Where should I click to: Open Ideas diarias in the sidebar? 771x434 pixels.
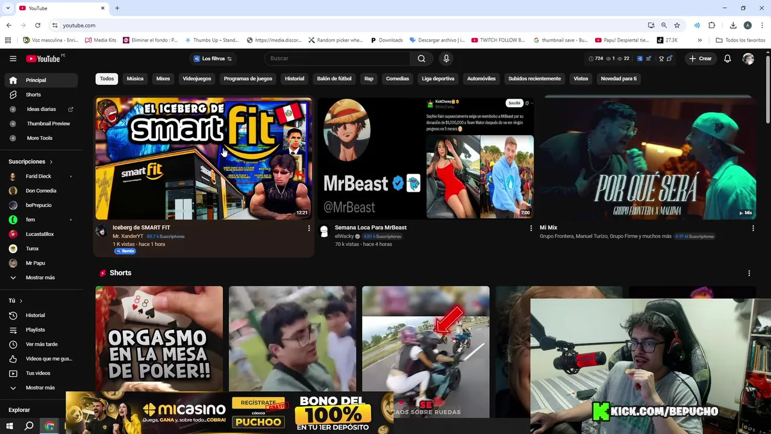(x=41, y=109)
